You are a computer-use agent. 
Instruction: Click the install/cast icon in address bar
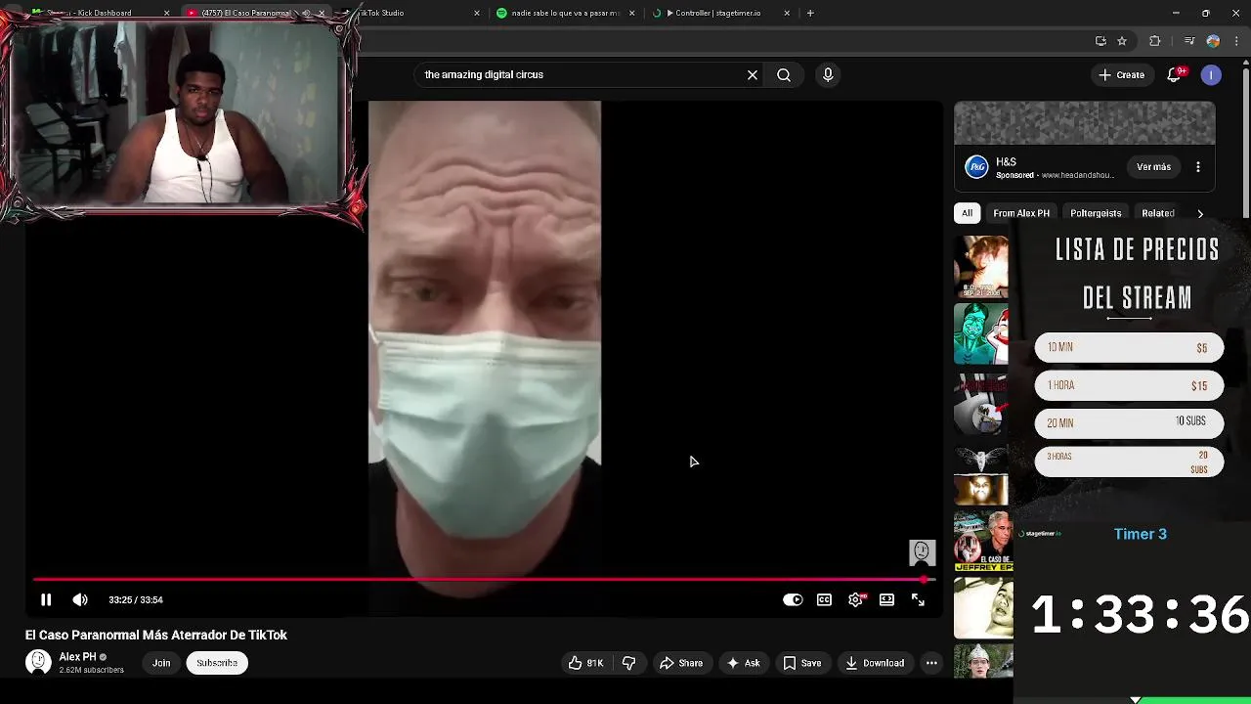point(1100,41)
